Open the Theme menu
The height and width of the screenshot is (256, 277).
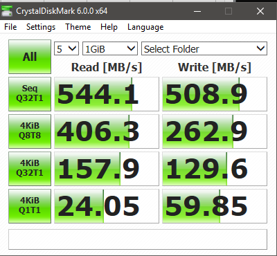click(78, 27)
